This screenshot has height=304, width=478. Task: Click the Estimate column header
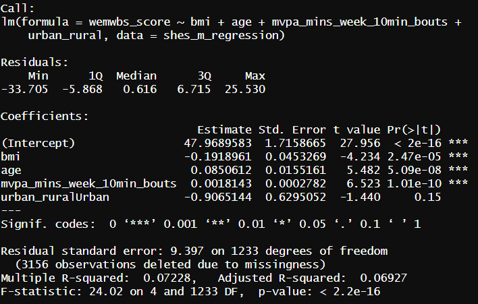pos(223,129)
